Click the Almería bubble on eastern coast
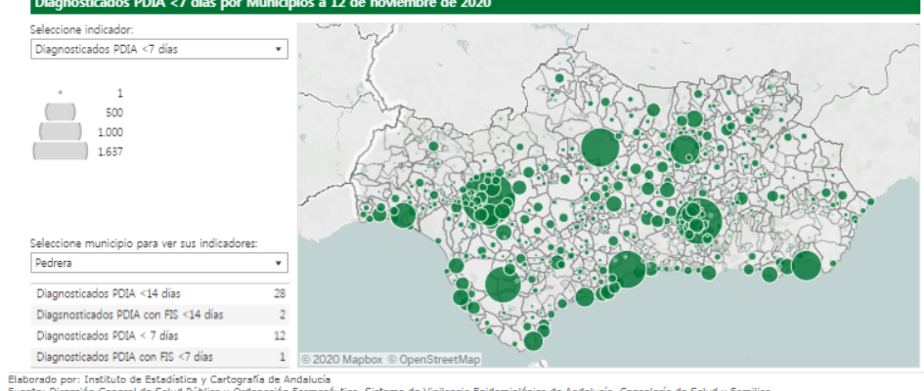This screenshot has height=391, width=924. (806, 265)
